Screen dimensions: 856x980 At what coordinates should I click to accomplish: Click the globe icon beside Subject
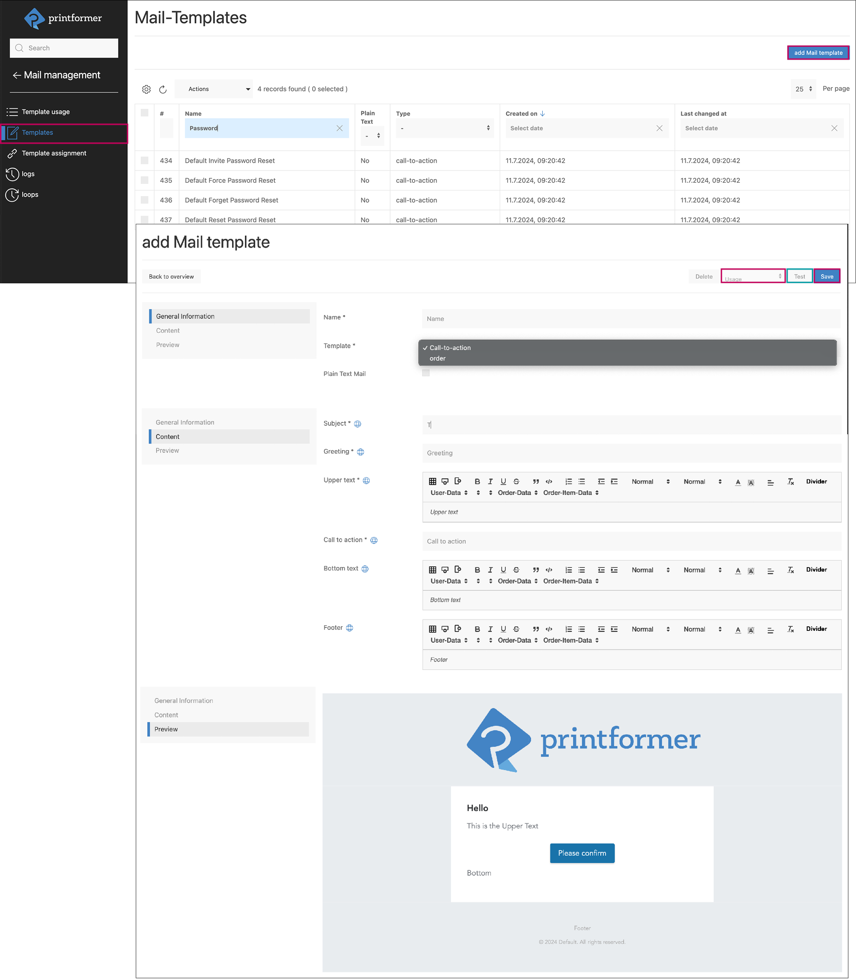pos(358,424)
